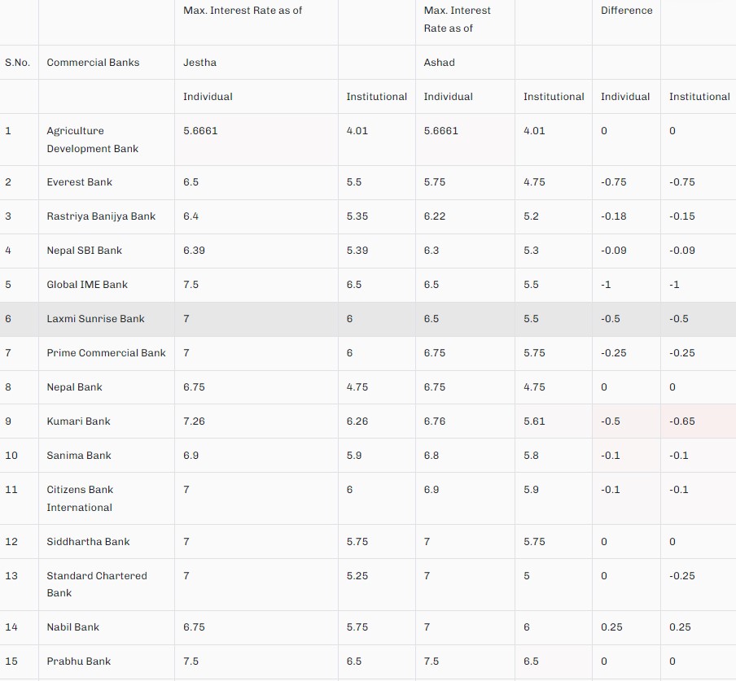Click Nepal SBI Bank's 5.39 institutional rate
Screen dimensions: 736x681
pos(357,251)
